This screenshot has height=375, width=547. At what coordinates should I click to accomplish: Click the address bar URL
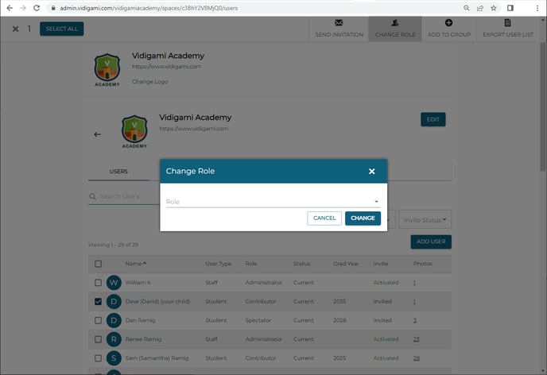click(x=149, y=8)
